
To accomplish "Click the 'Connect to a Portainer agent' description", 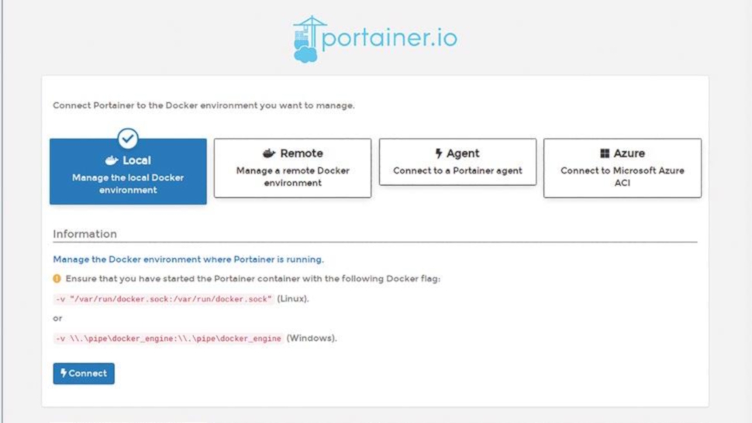I will (x=457, y=170).
